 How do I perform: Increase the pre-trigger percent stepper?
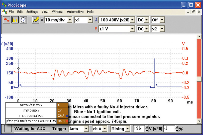(x=177, y=127)
